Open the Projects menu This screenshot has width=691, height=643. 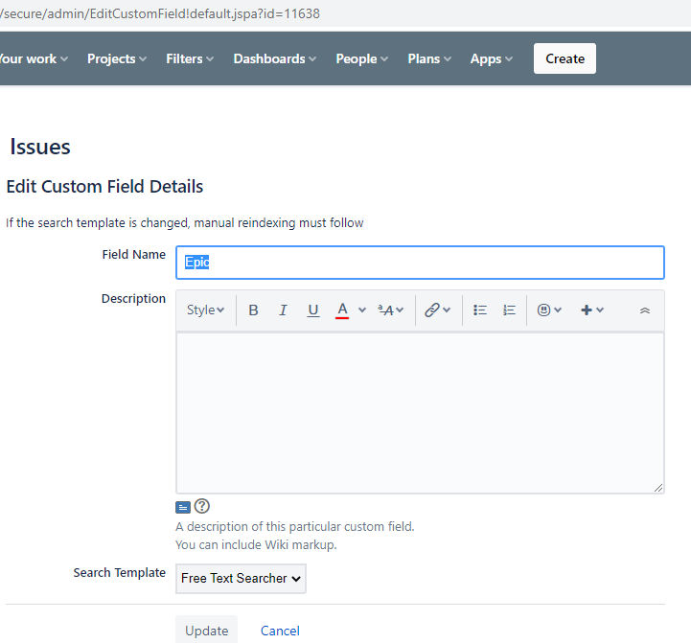click(x=117, y=58)
